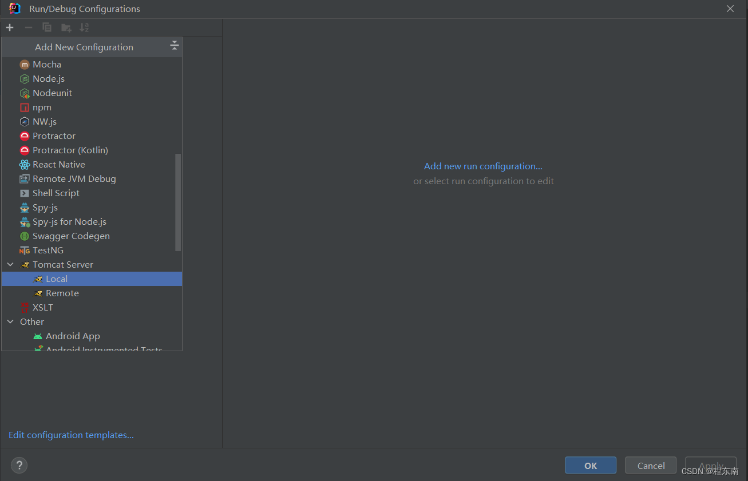The image size is (748, 481).
Task: Confirm with the OK button
Action: point(591,466)
